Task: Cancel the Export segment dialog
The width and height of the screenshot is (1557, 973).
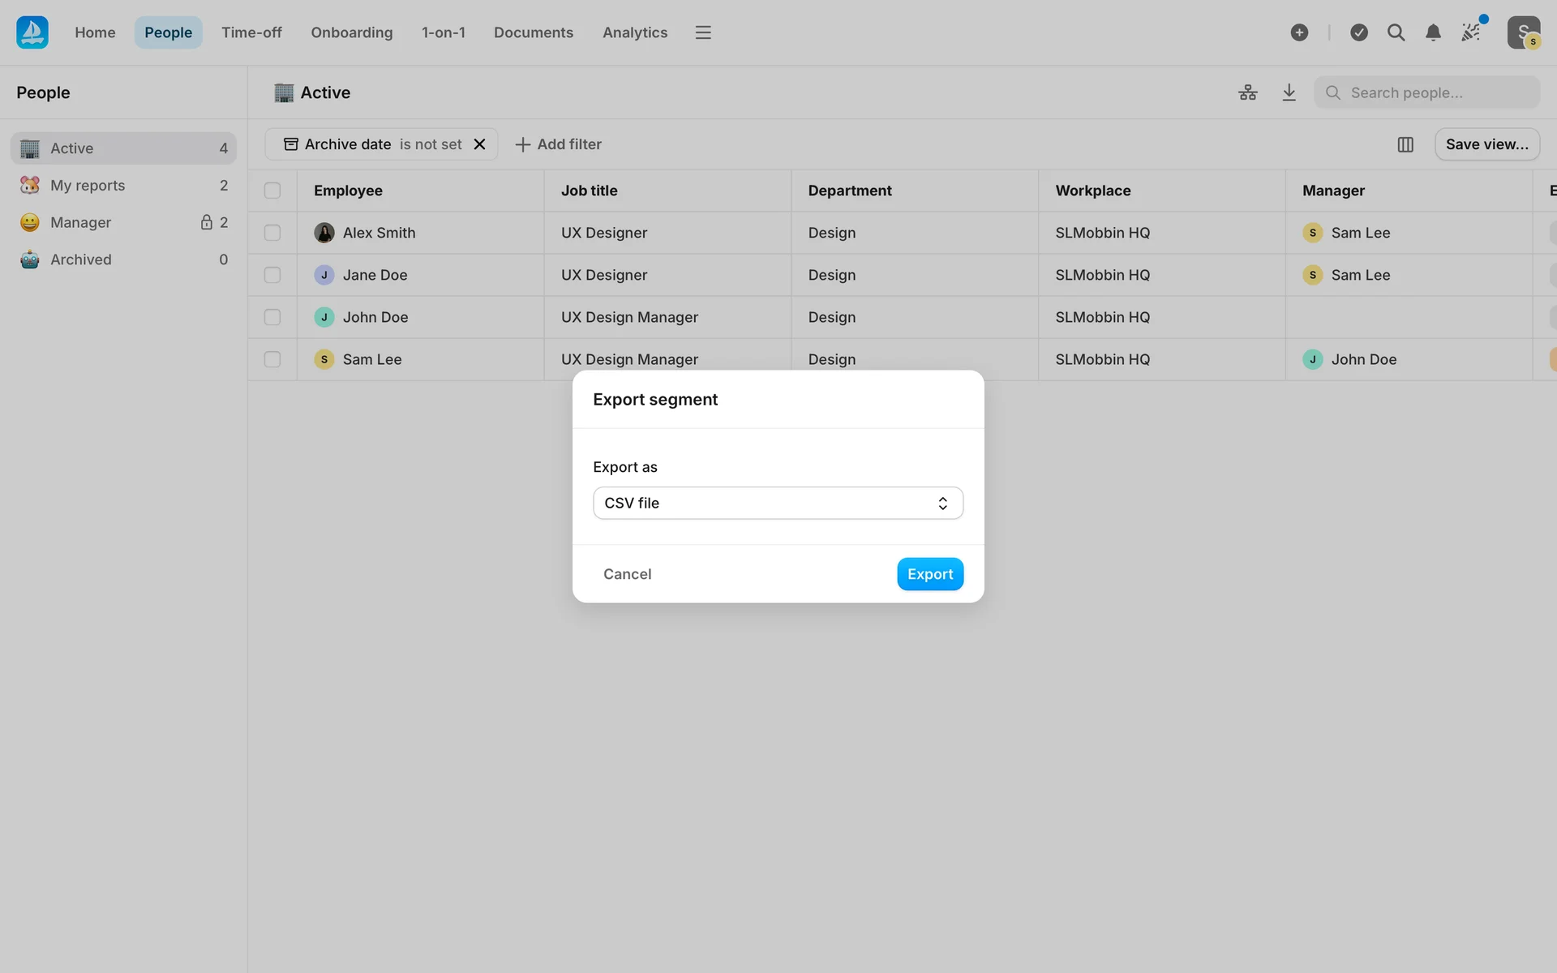Action: click(x=627, y=574)
